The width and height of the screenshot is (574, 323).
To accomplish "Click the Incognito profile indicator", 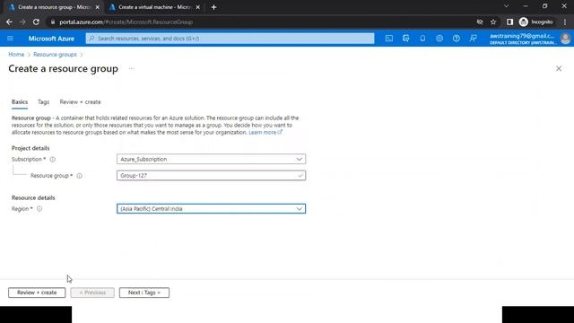I will 536,22.
